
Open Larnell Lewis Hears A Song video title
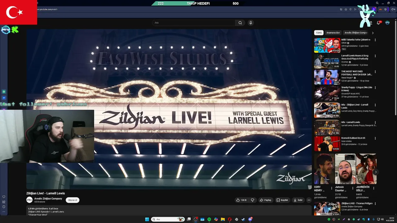[355, 57]
